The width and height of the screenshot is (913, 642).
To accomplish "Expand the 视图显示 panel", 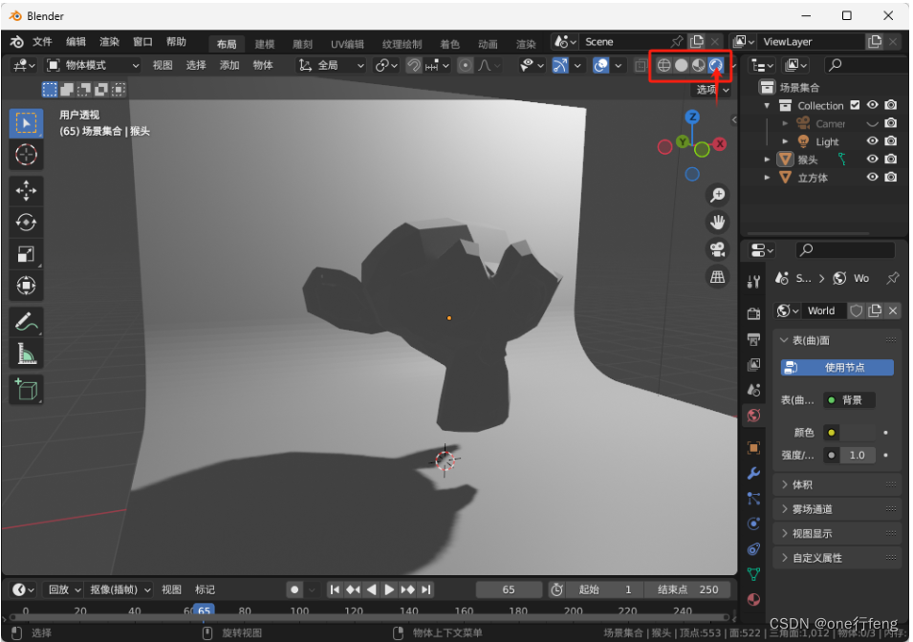I will (x=837, y=533).
